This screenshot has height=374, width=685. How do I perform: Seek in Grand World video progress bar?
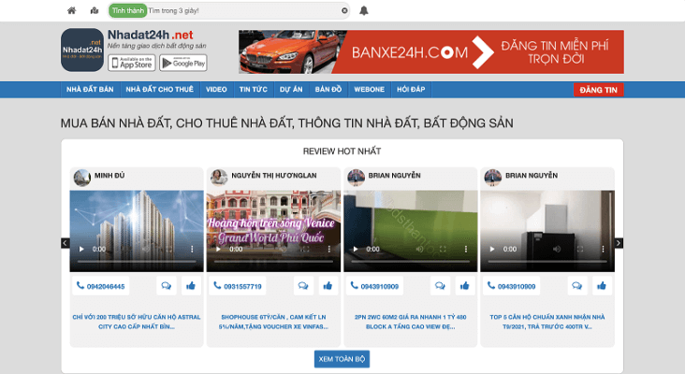click(273, 262)
